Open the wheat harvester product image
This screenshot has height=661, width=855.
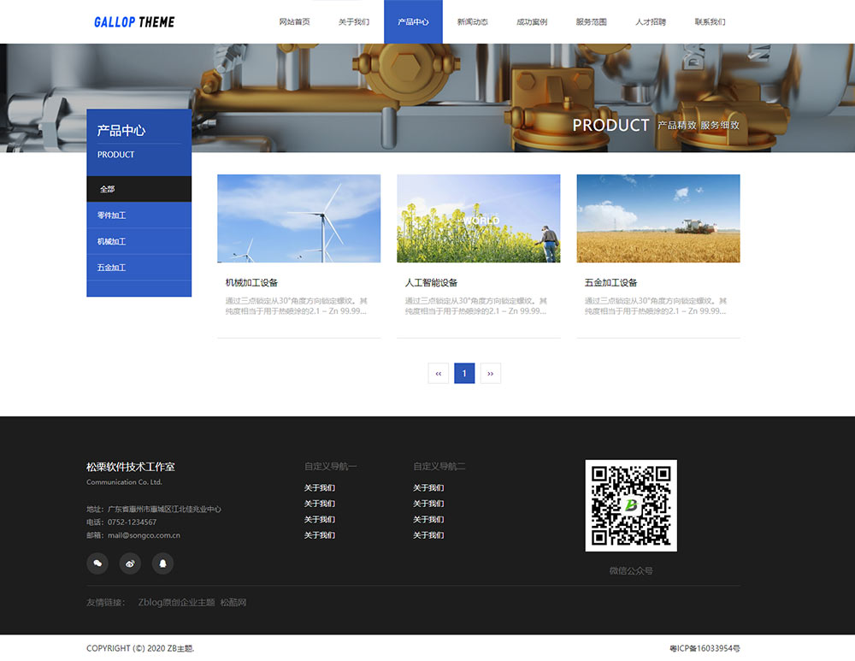[657, 218]
